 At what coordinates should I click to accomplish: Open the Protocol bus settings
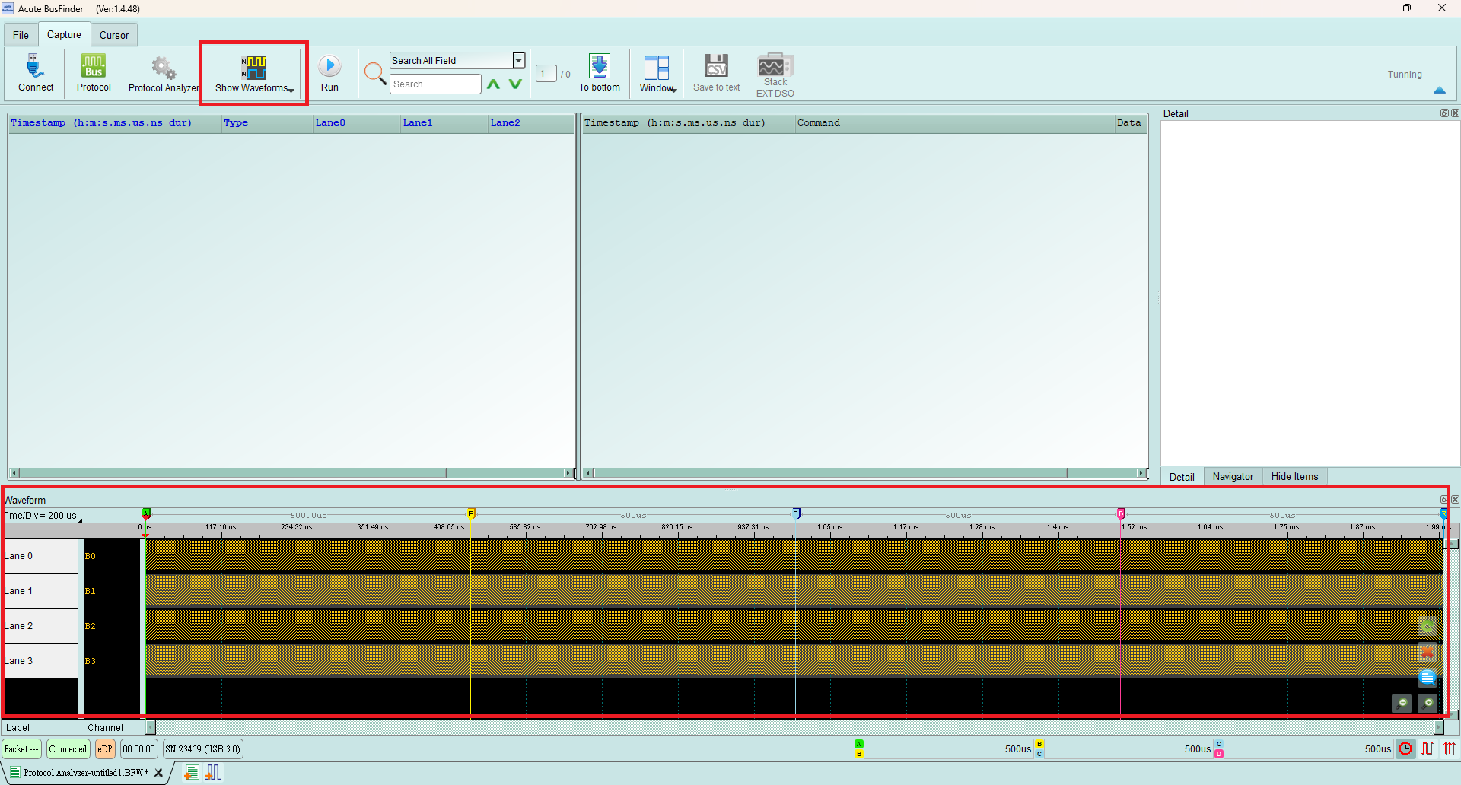coord(94,73)
